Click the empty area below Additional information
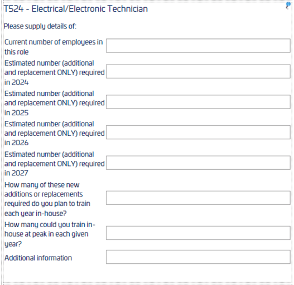This screenshot has height=285, width=294. [x=147, y=273]
